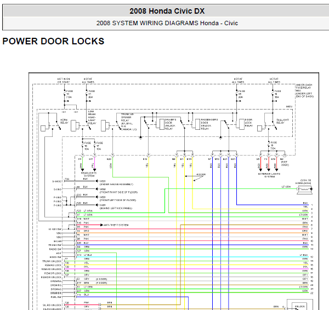Screen dimensions: 329x310
Task: Select the 'ANTI-THEFT SYSTEM' reference
Action: click(x=116, y=225)
